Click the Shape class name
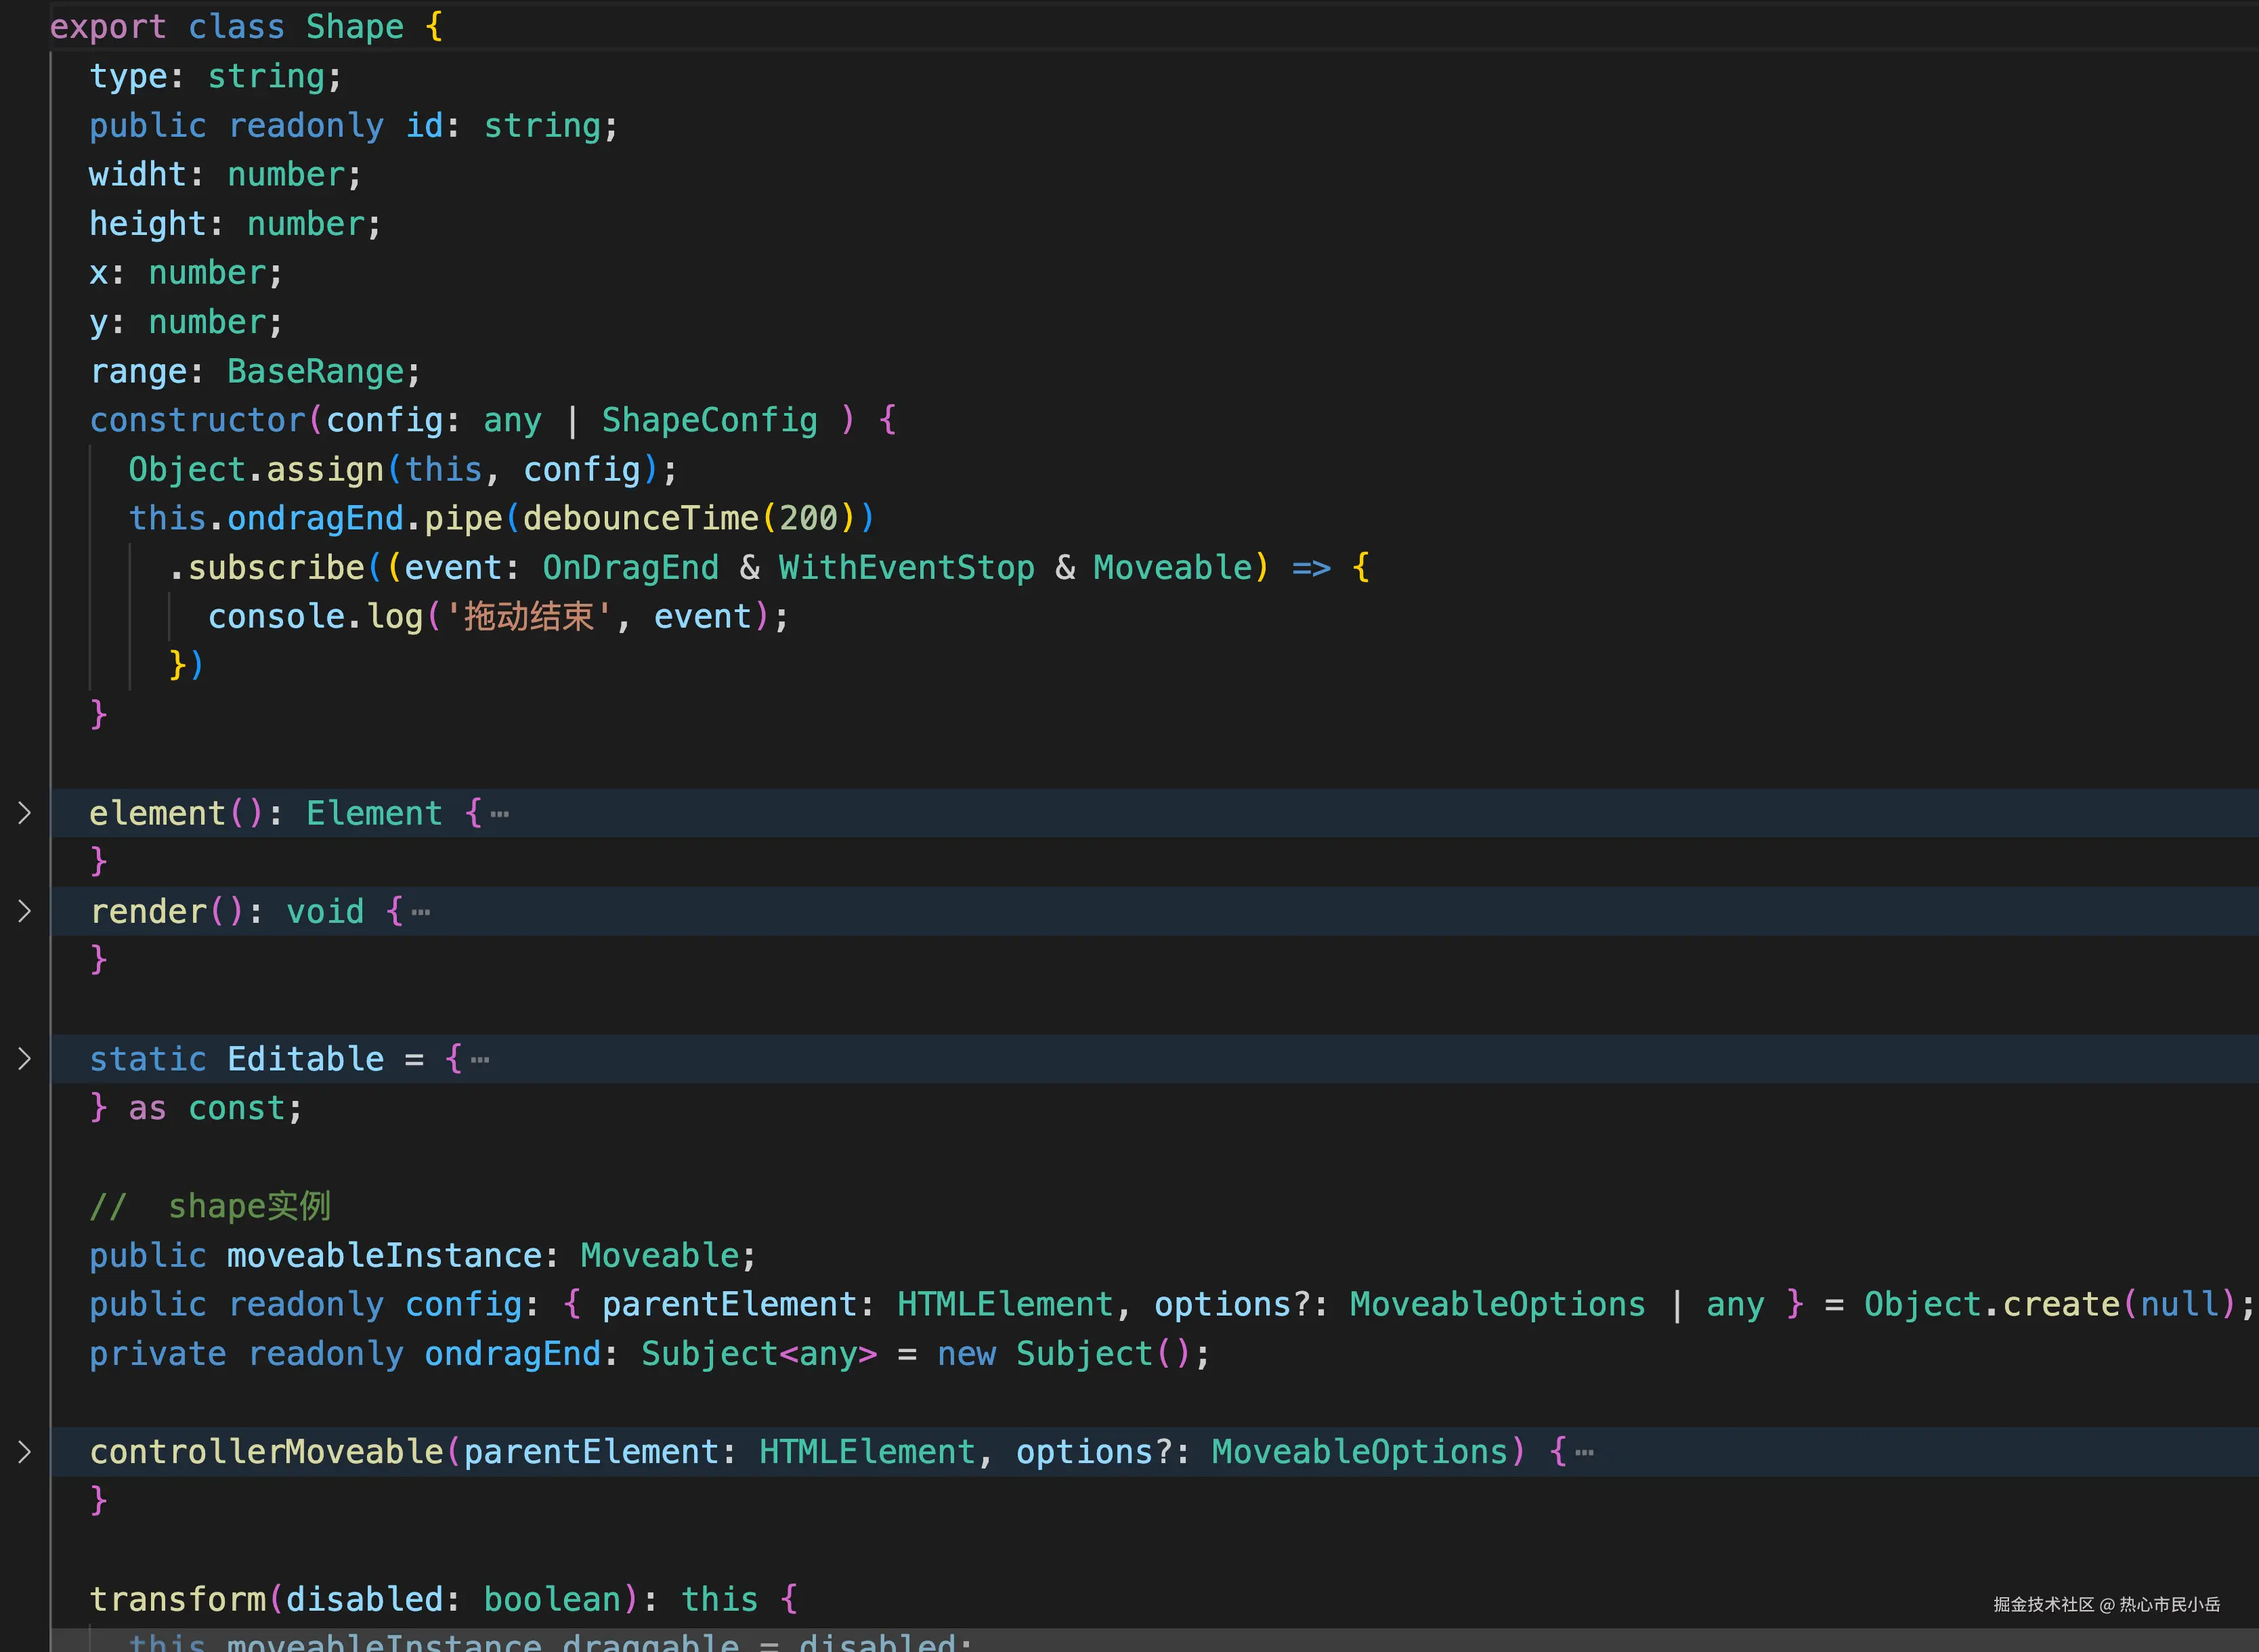Viewport: 2259px width, 1652px height. click(x=354, y=27)
